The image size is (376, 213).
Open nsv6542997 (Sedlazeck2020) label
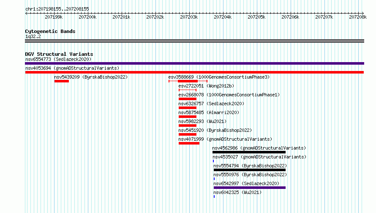pos(246,183)
